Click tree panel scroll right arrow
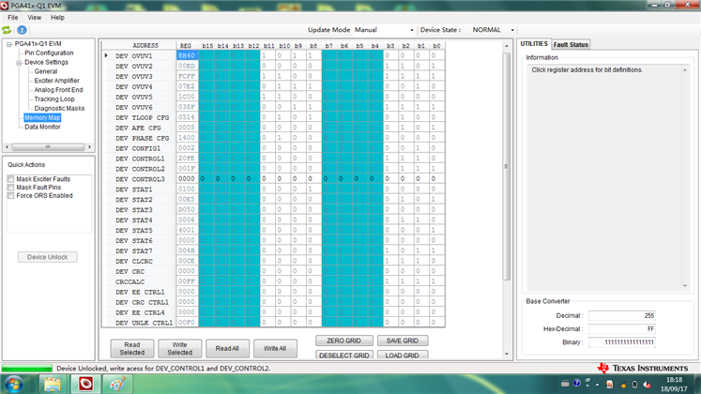Screen dimensions: 701x394 [89, 147]
